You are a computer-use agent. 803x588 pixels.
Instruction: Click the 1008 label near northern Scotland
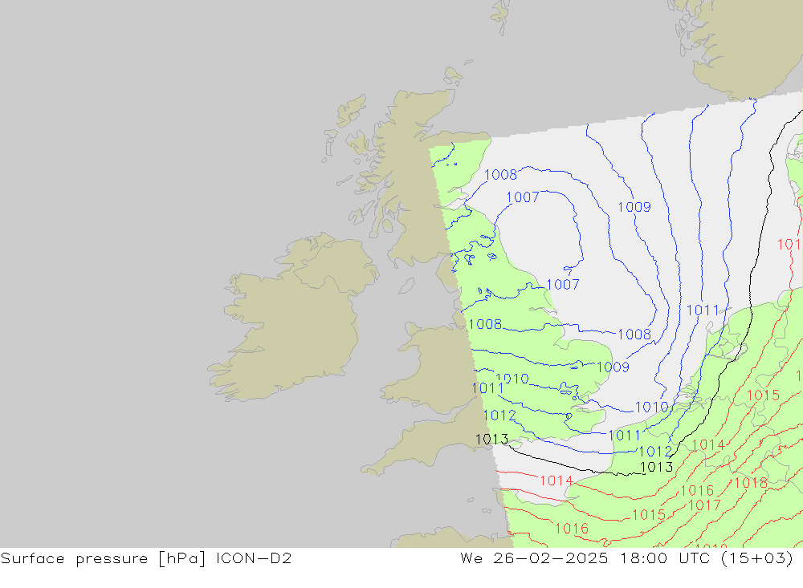(500, 175)
